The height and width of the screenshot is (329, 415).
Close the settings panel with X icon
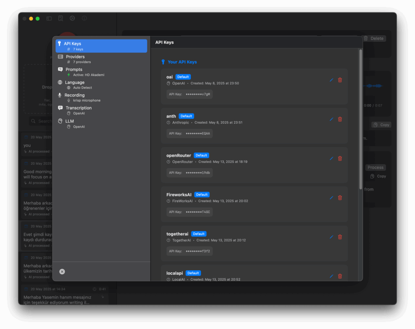pyautogui.click(x=62, y=271)
